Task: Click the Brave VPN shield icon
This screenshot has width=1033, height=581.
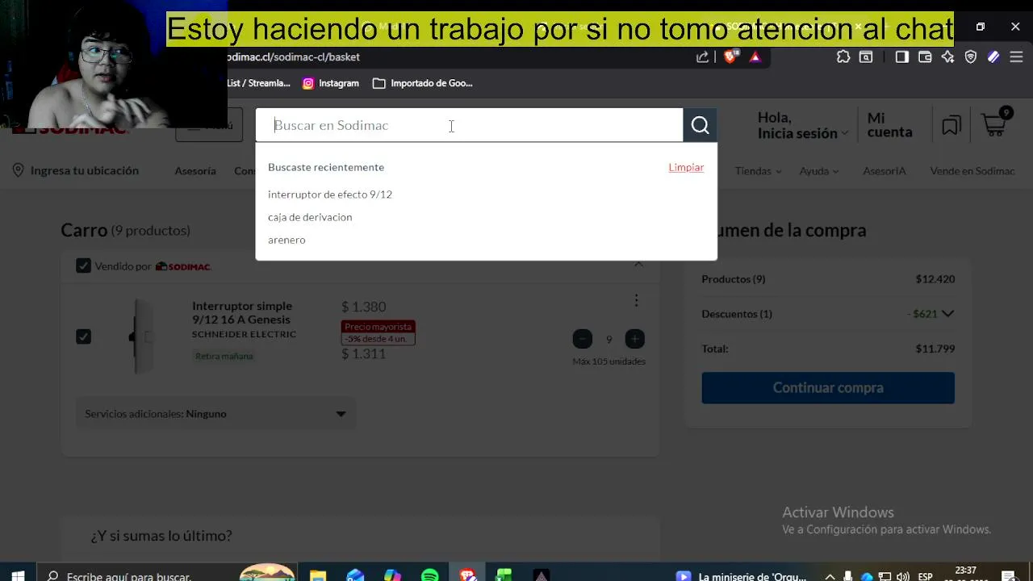Action: (x=971, y=56)
